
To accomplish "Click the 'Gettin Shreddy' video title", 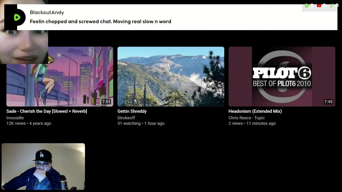I will [x=132, y=111].
